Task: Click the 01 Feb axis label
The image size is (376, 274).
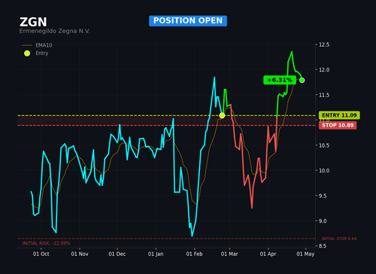Action: click(194, 254)
